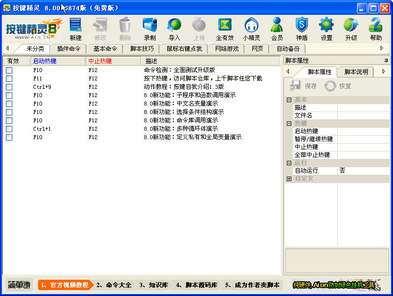
Task: Sort by the 中止热键 column header
Action: (113, 61)
